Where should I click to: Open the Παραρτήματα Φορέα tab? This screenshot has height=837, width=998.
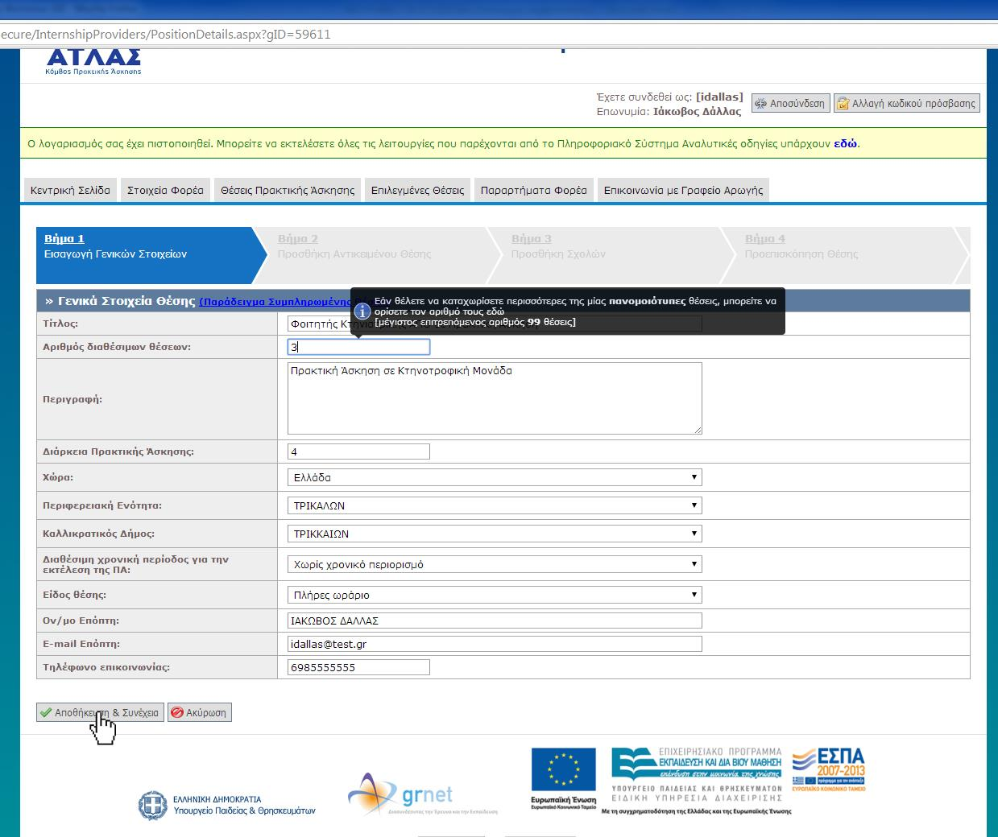coord(534,190)
